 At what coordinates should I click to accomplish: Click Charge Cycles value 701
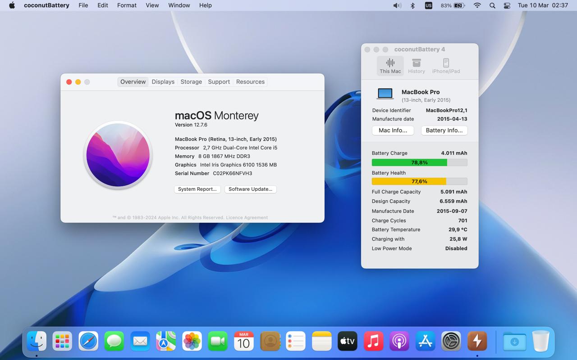point(463,220)
